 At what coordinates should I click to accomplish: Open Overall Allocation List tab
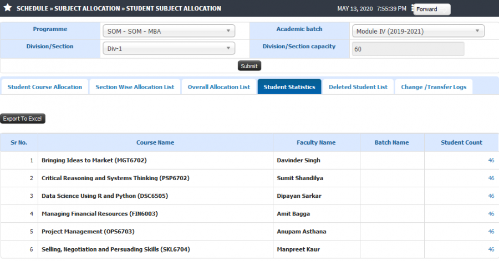click(x=219, y=87)
